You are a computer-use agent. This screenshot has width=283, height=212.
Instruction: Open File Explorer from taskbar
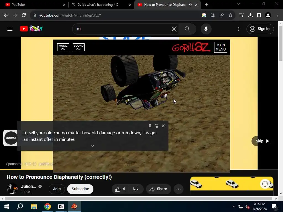(x=34, y=206)
